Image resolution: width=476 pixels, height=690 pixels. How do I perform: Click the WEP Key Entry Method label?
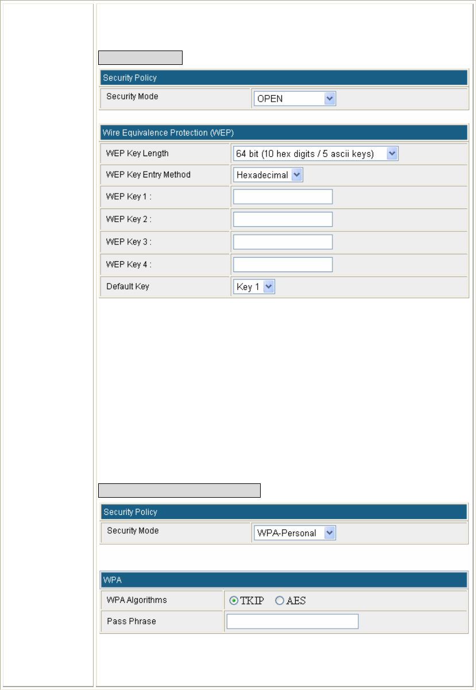148,175
